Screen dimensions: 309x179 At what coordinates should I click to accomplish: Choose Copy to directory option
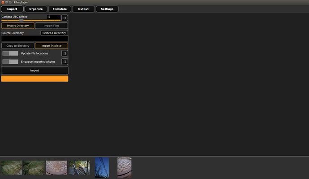tap(18, 46)
